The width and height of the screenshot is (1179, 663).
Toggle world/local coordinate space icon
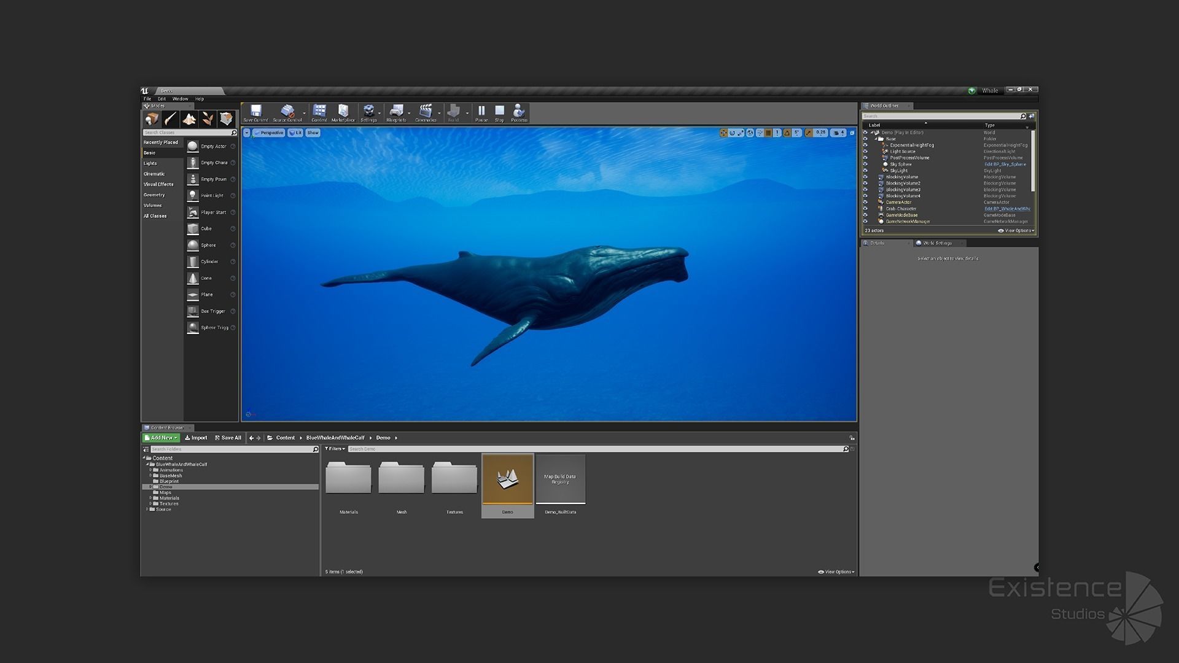pos(750,133)
